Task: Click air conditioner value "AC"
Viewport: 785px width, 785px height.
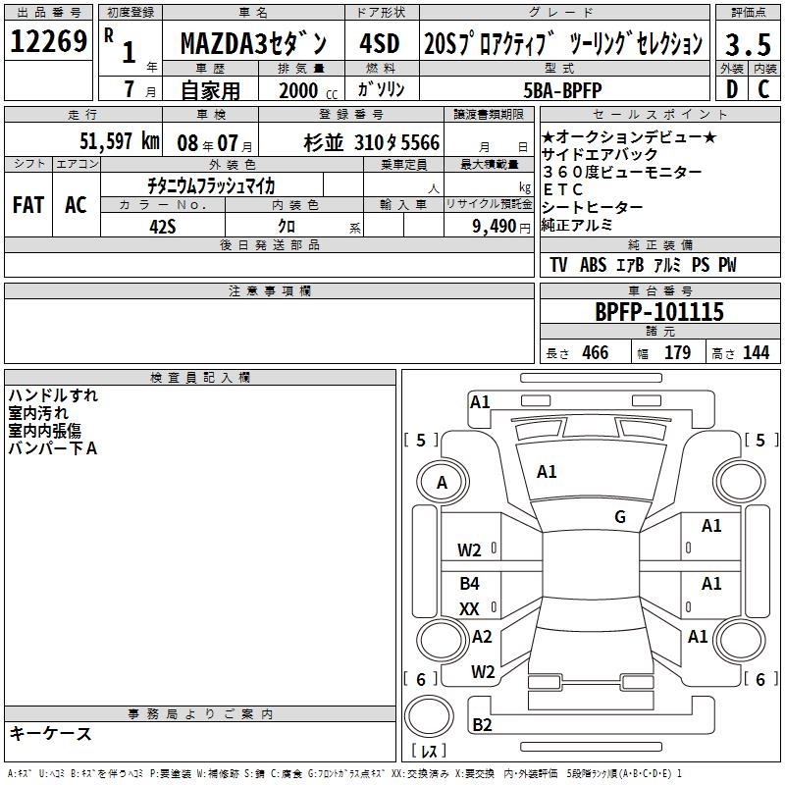Action: [76, 205]
